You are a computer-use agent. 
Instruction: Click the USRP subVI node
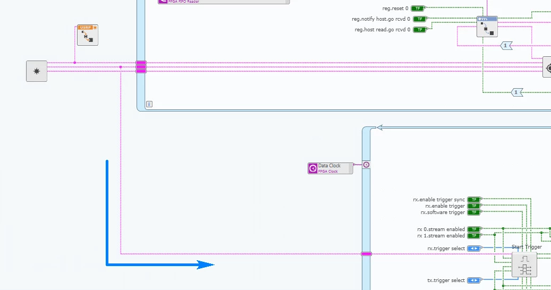[88, 35]
